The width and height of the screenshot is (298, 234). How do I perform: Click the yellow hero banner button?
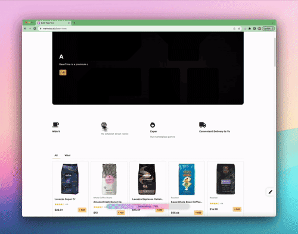pos(63,72)
